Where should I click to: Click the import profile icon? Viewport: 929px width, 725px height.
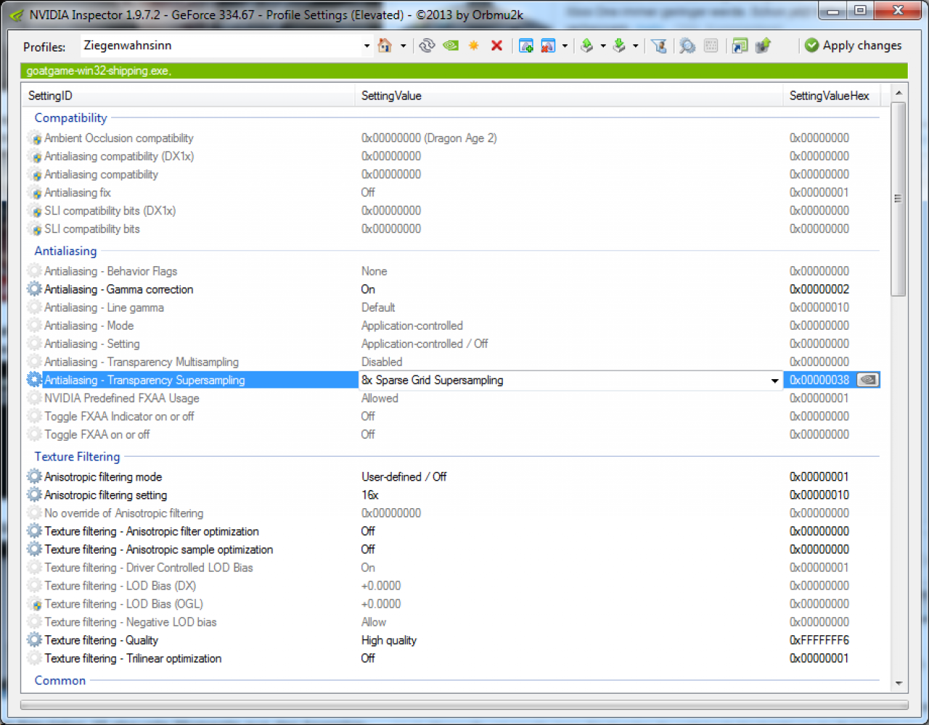619,46
